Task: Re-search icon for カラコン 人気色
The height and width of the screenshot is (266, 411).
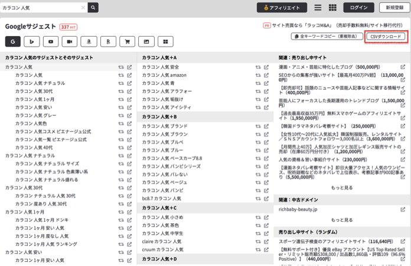Action: [x=121, y=124]
